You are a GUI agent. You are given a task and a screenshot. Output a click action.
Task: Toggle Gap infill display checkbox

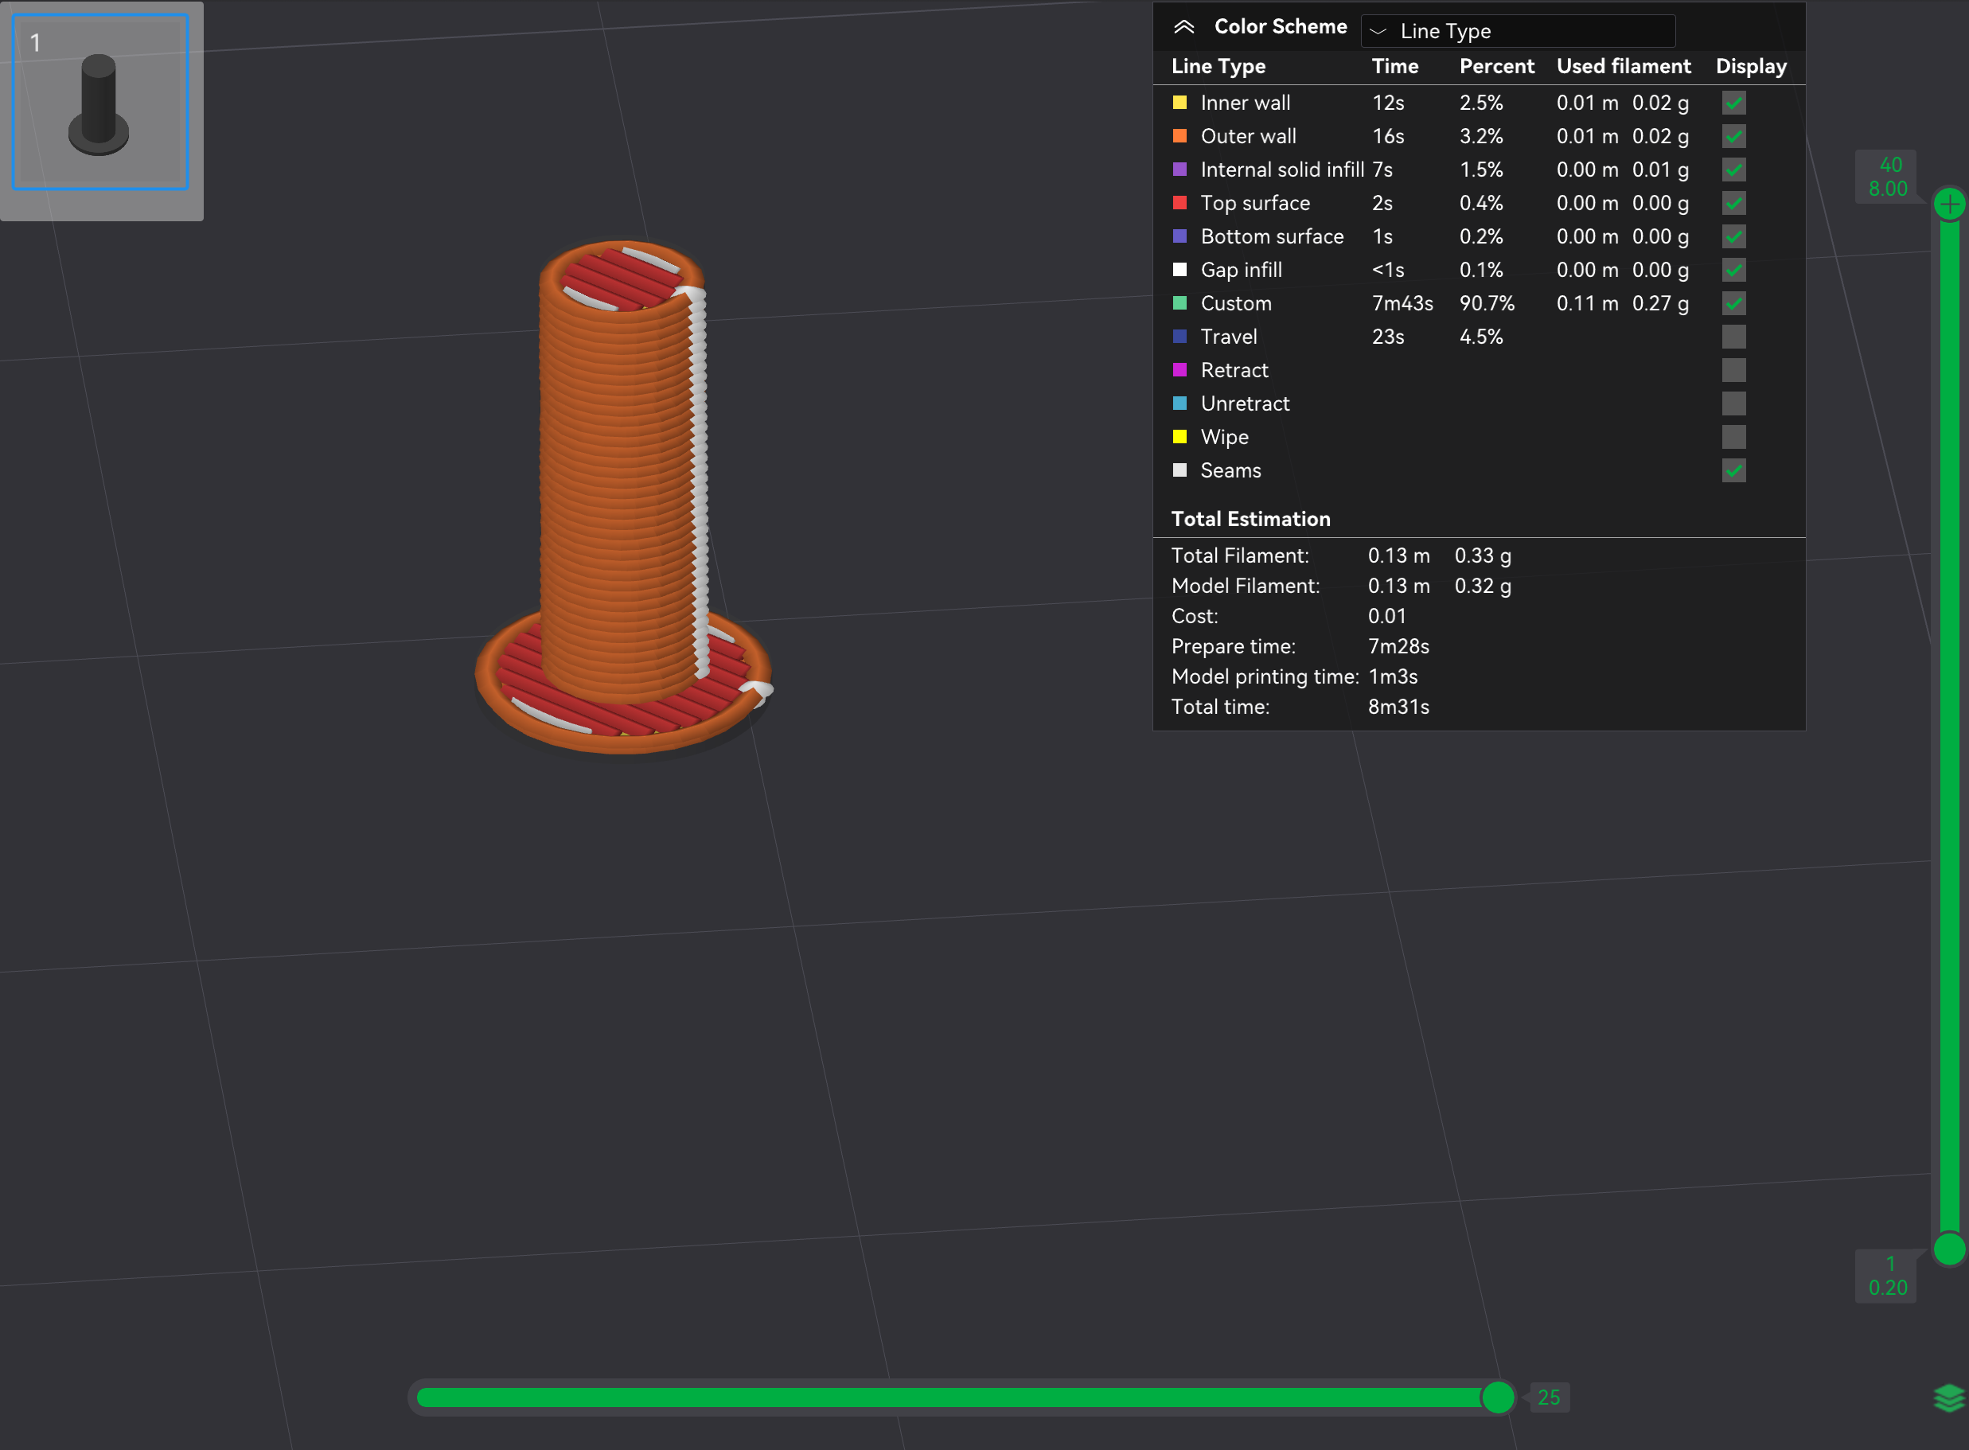pyautogui.click(x=1733, y=270)
